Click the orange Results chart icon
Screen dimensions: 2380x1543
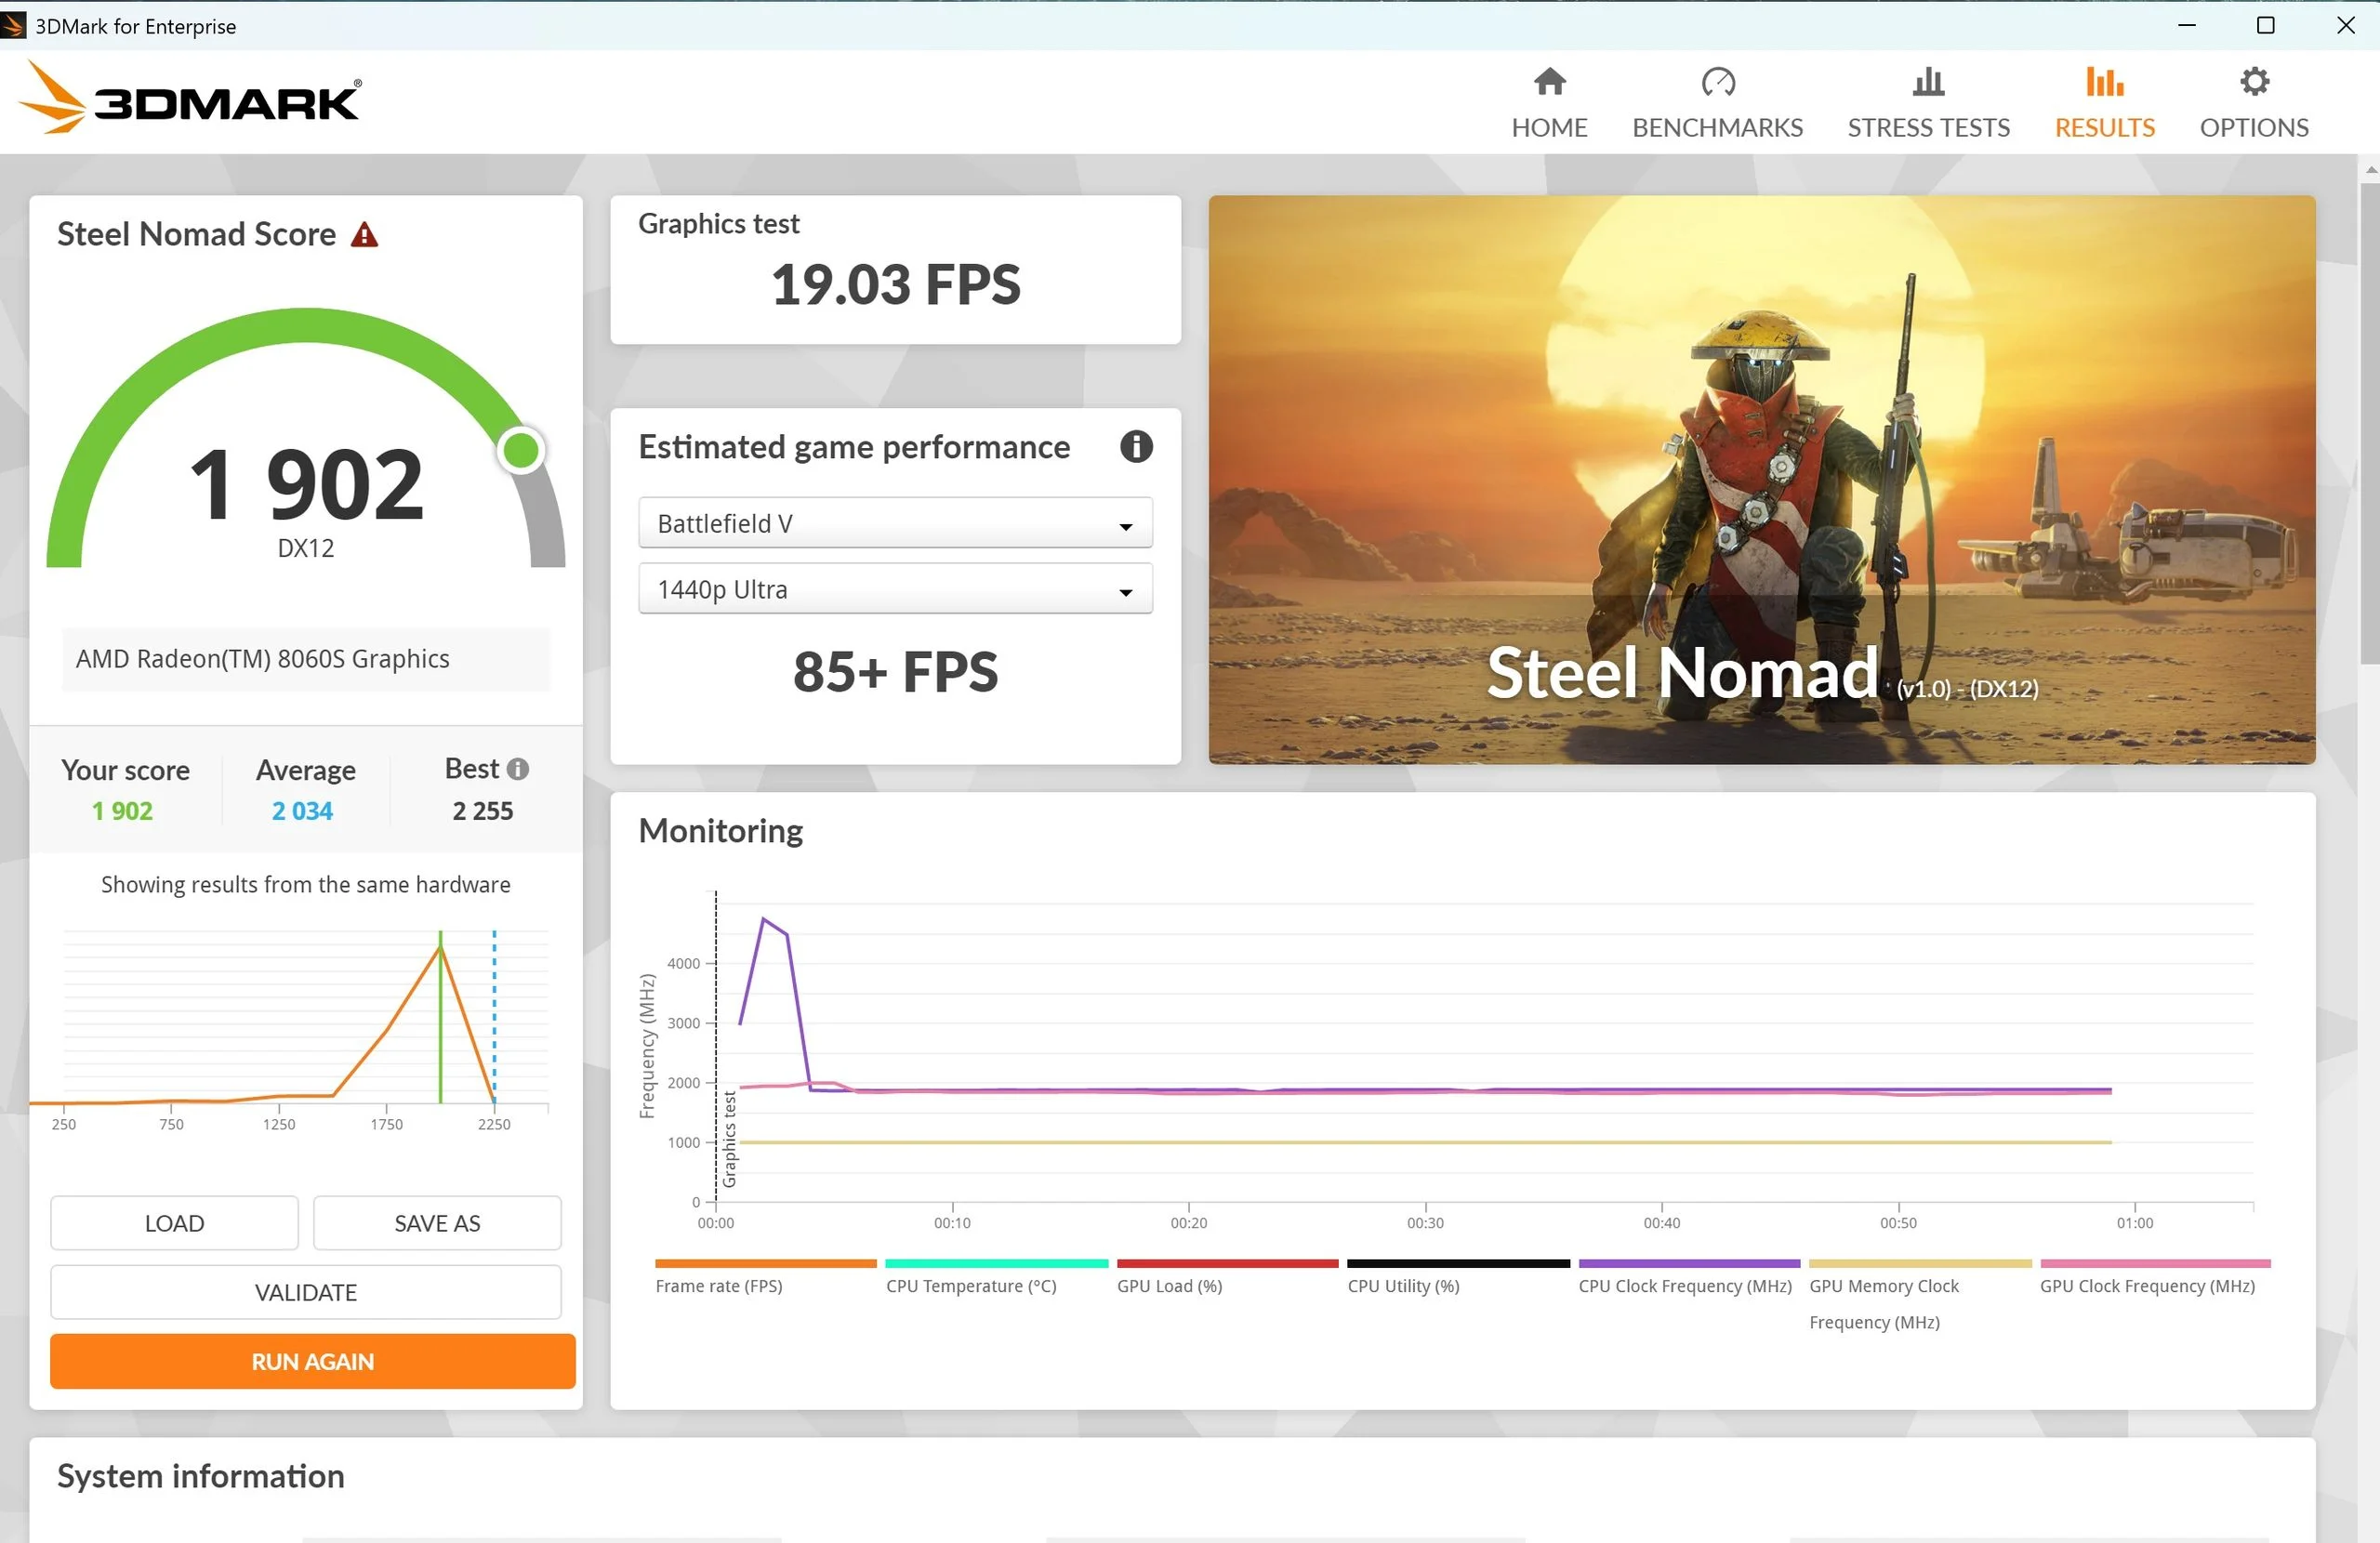[x=2104, y=82]
